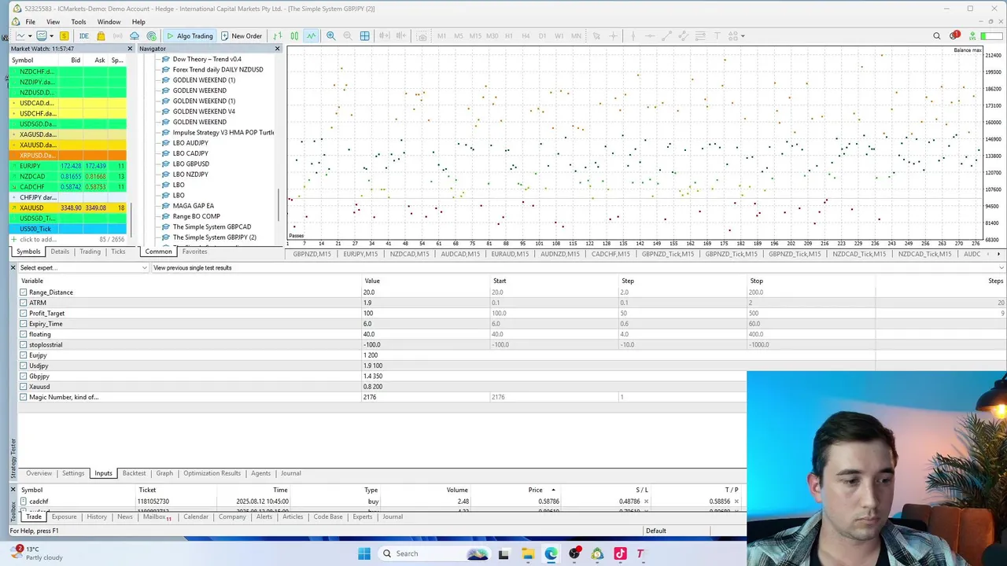Open the Journal tab in Strategy Tester
1007x566 pixels.
point(290,473)
